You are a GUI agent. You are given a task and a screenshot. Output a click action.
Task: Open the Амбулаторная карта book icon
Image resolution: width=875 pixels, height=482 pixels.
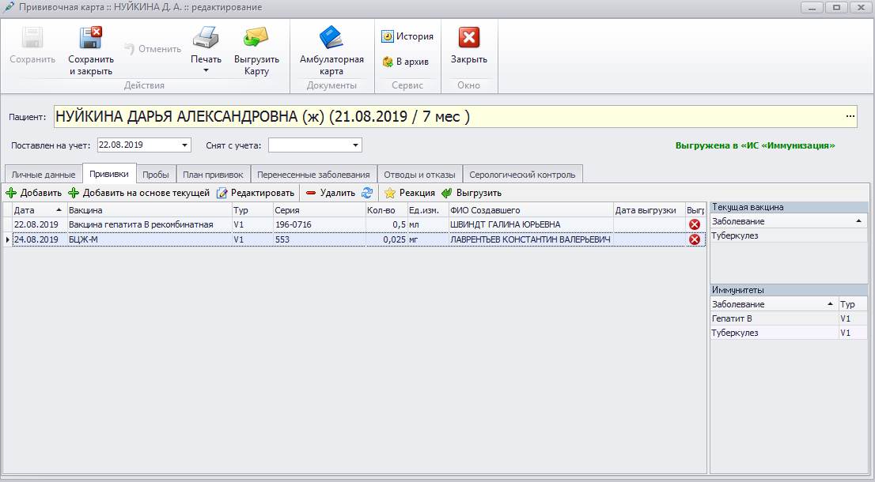click(x=331, y=38)
